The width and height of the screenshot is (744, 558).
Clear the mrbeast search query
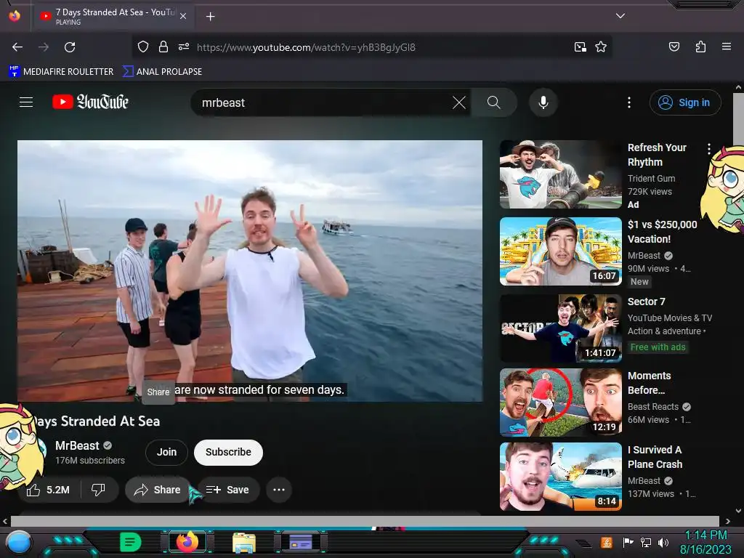pyautogui.click(x=459, y=102)
